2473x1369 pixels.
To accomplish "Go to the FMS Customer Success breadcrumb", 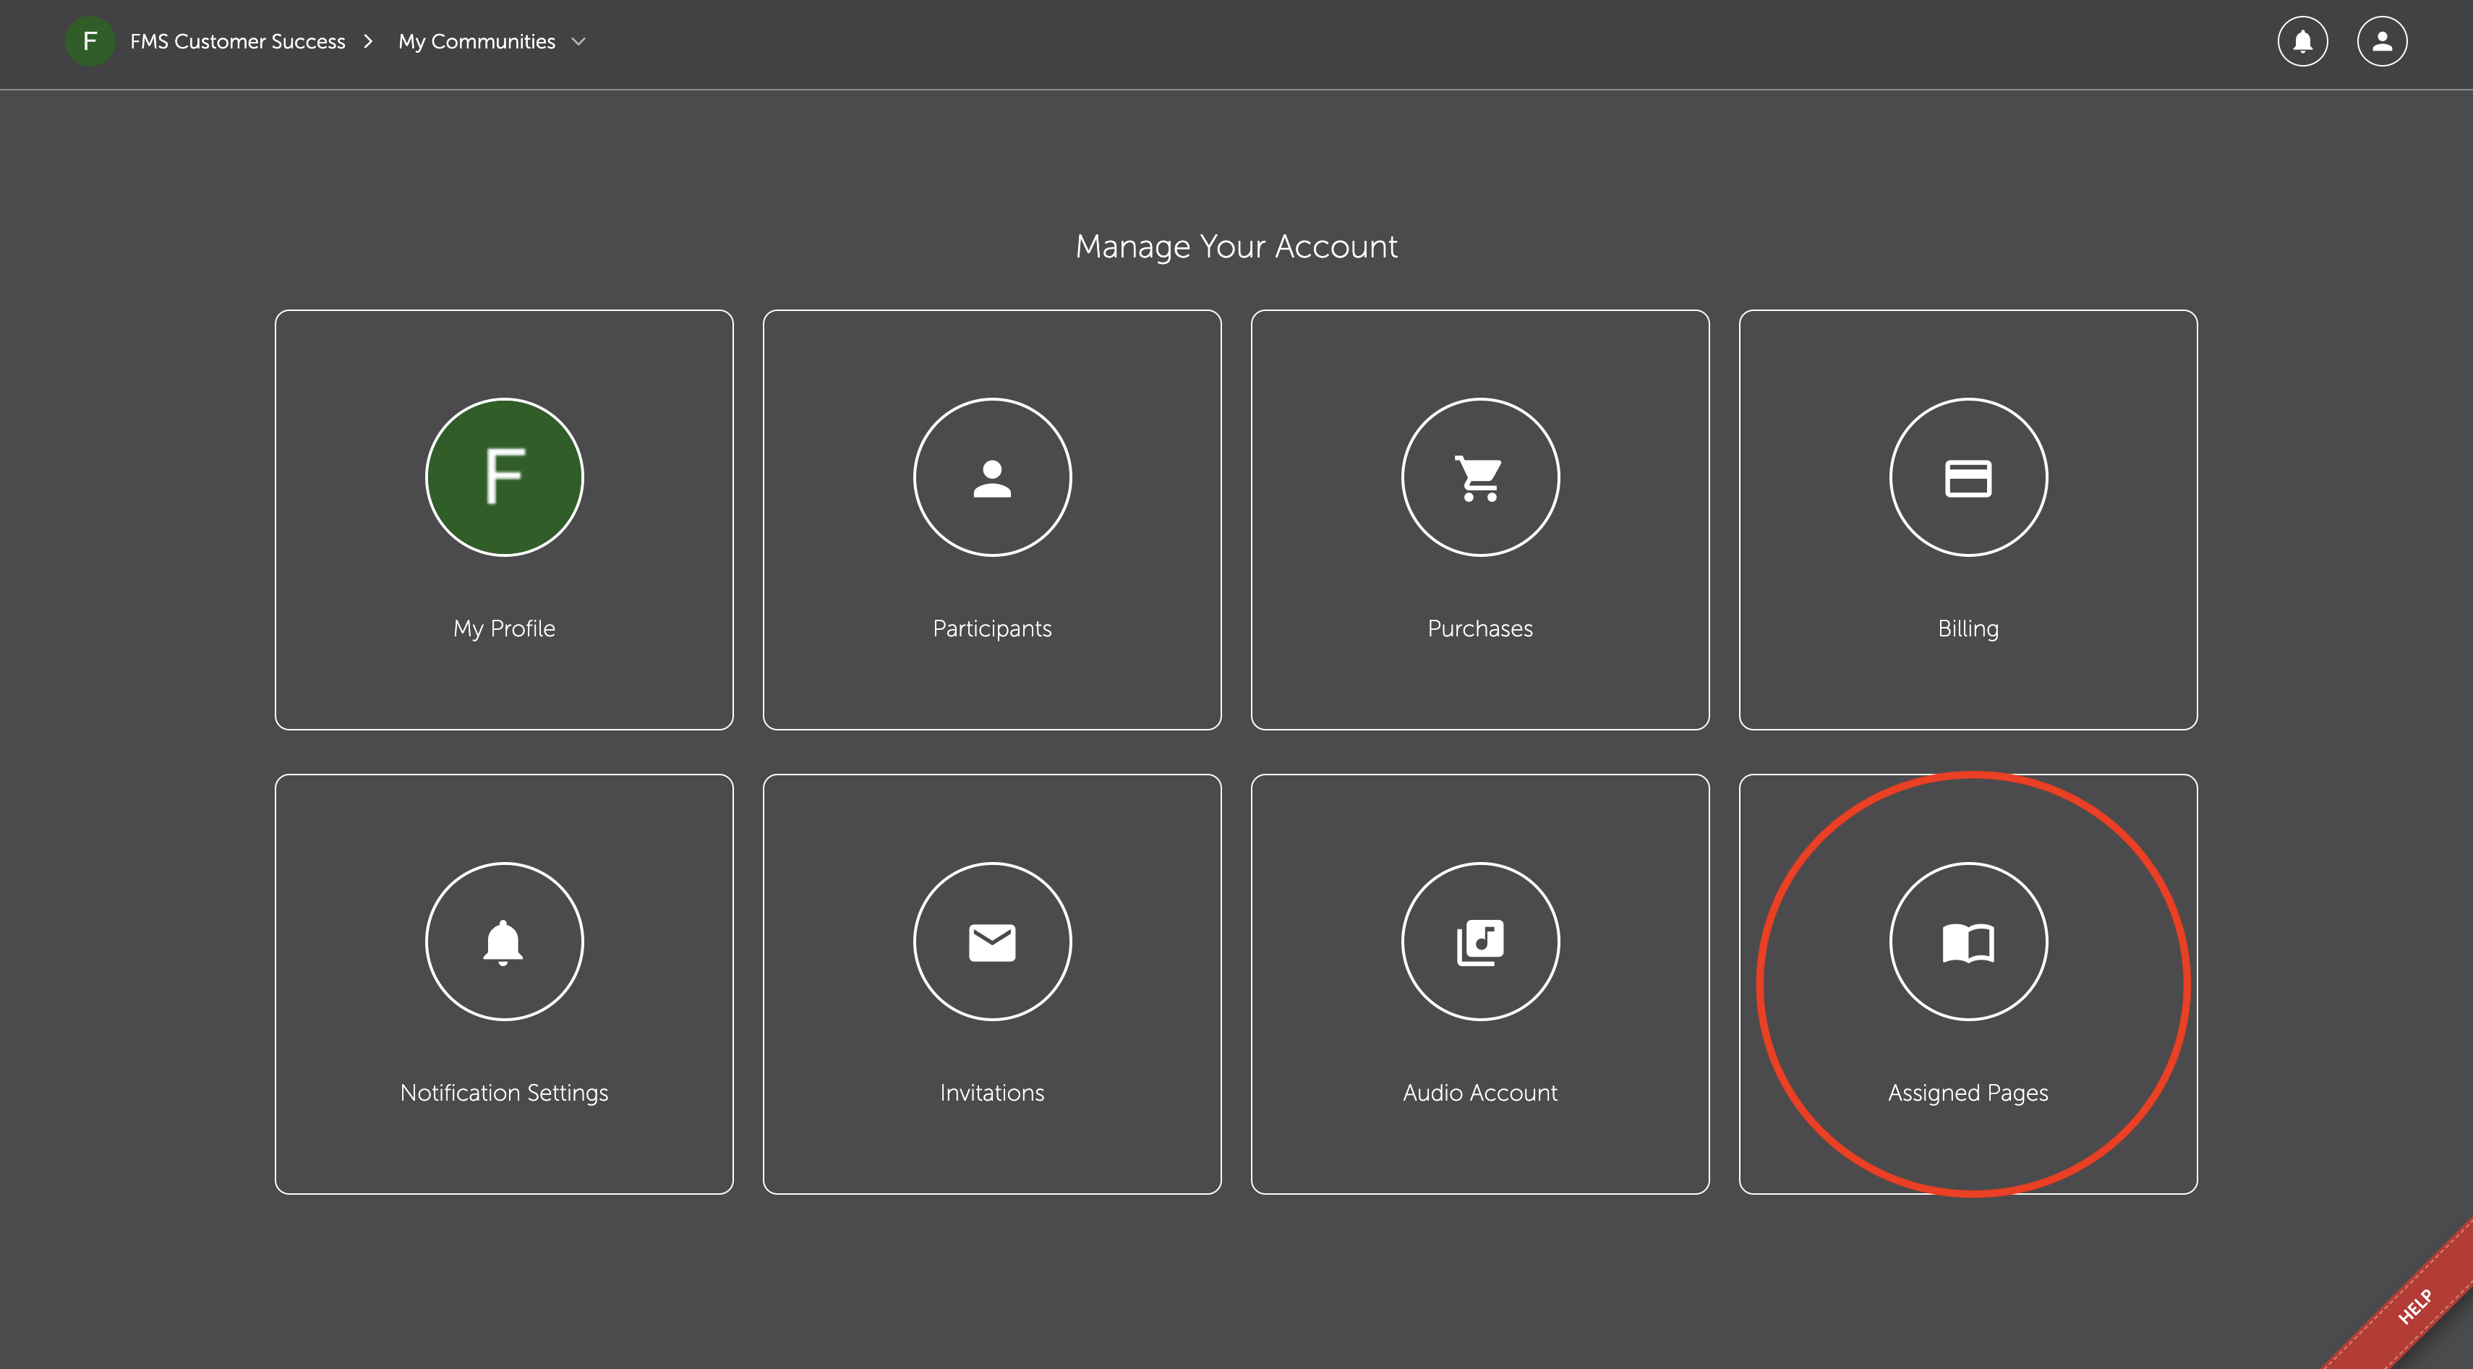I will (237, 41).
